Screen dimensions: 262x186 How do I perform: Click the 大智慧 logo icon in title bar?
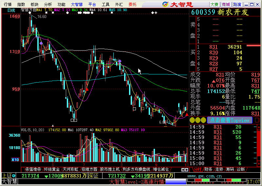(x=165, y=5)
